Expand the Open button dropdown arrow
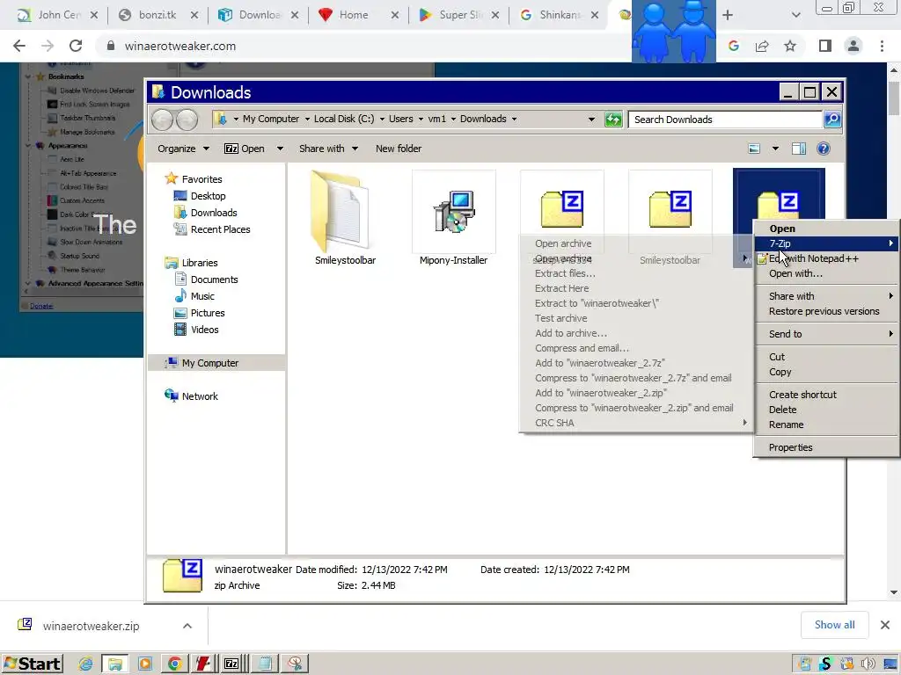The width and height of the screenshot is (901, 675). coord(280,149)
